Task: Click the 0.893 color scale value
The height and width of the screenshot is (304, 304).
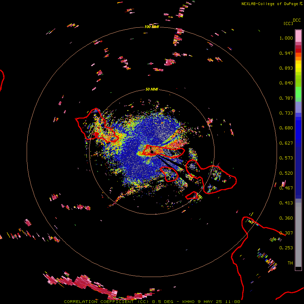Action: (x=286, y=68)
